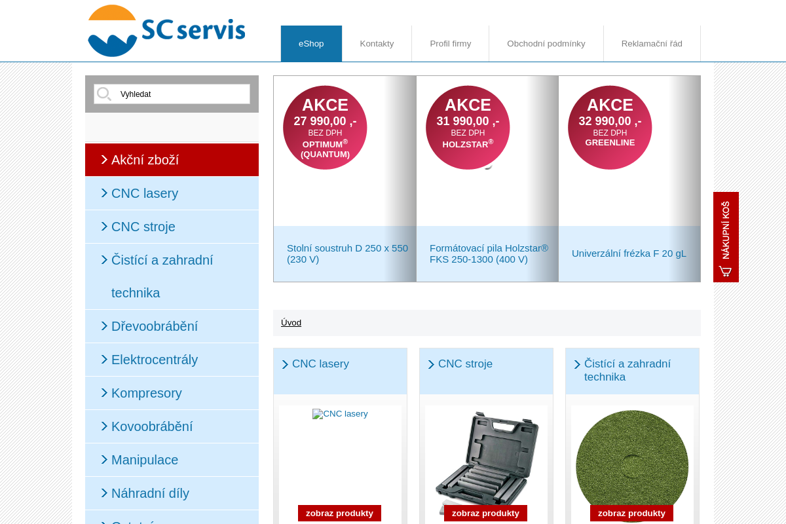
Task: Open Dřevoobrábění sidebar category
Action: (x=172, y=326)
